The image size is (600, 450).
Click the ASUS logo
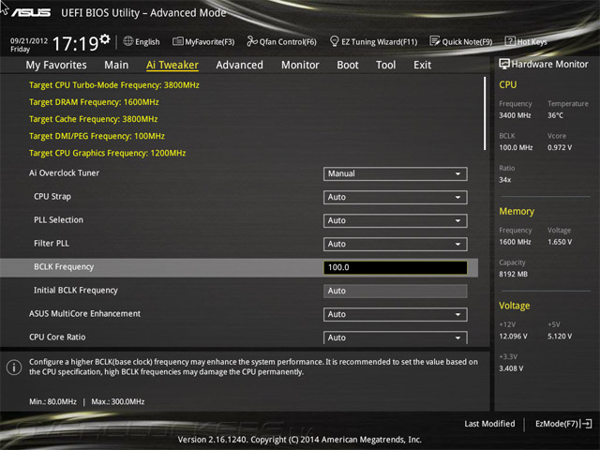point(31,12)
